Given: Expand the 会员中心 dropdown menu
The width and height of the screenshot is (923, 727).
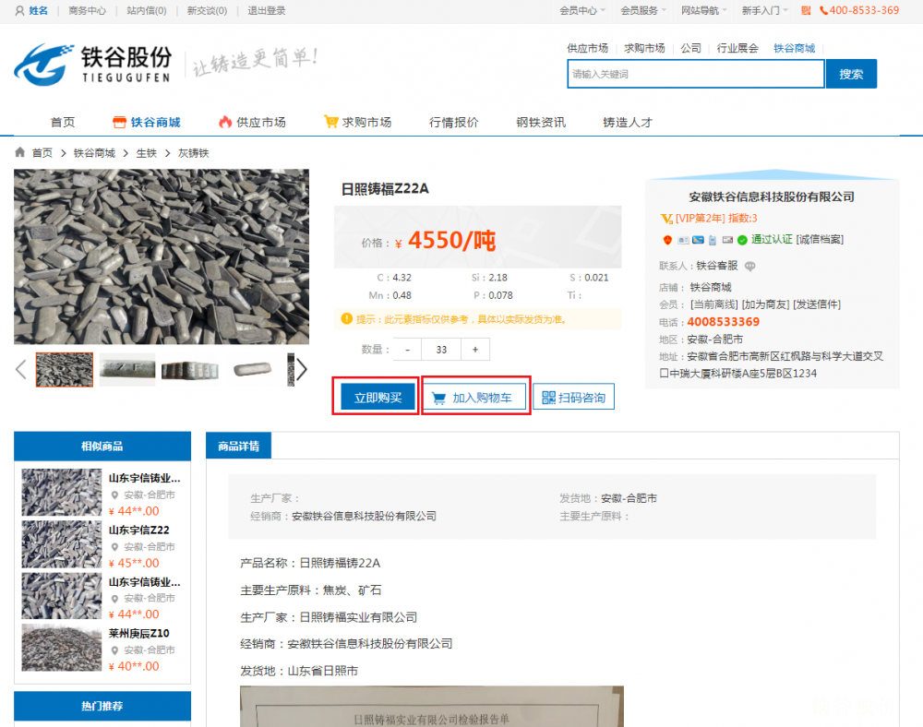Looking at the screenshot, I should click(582, 11).
